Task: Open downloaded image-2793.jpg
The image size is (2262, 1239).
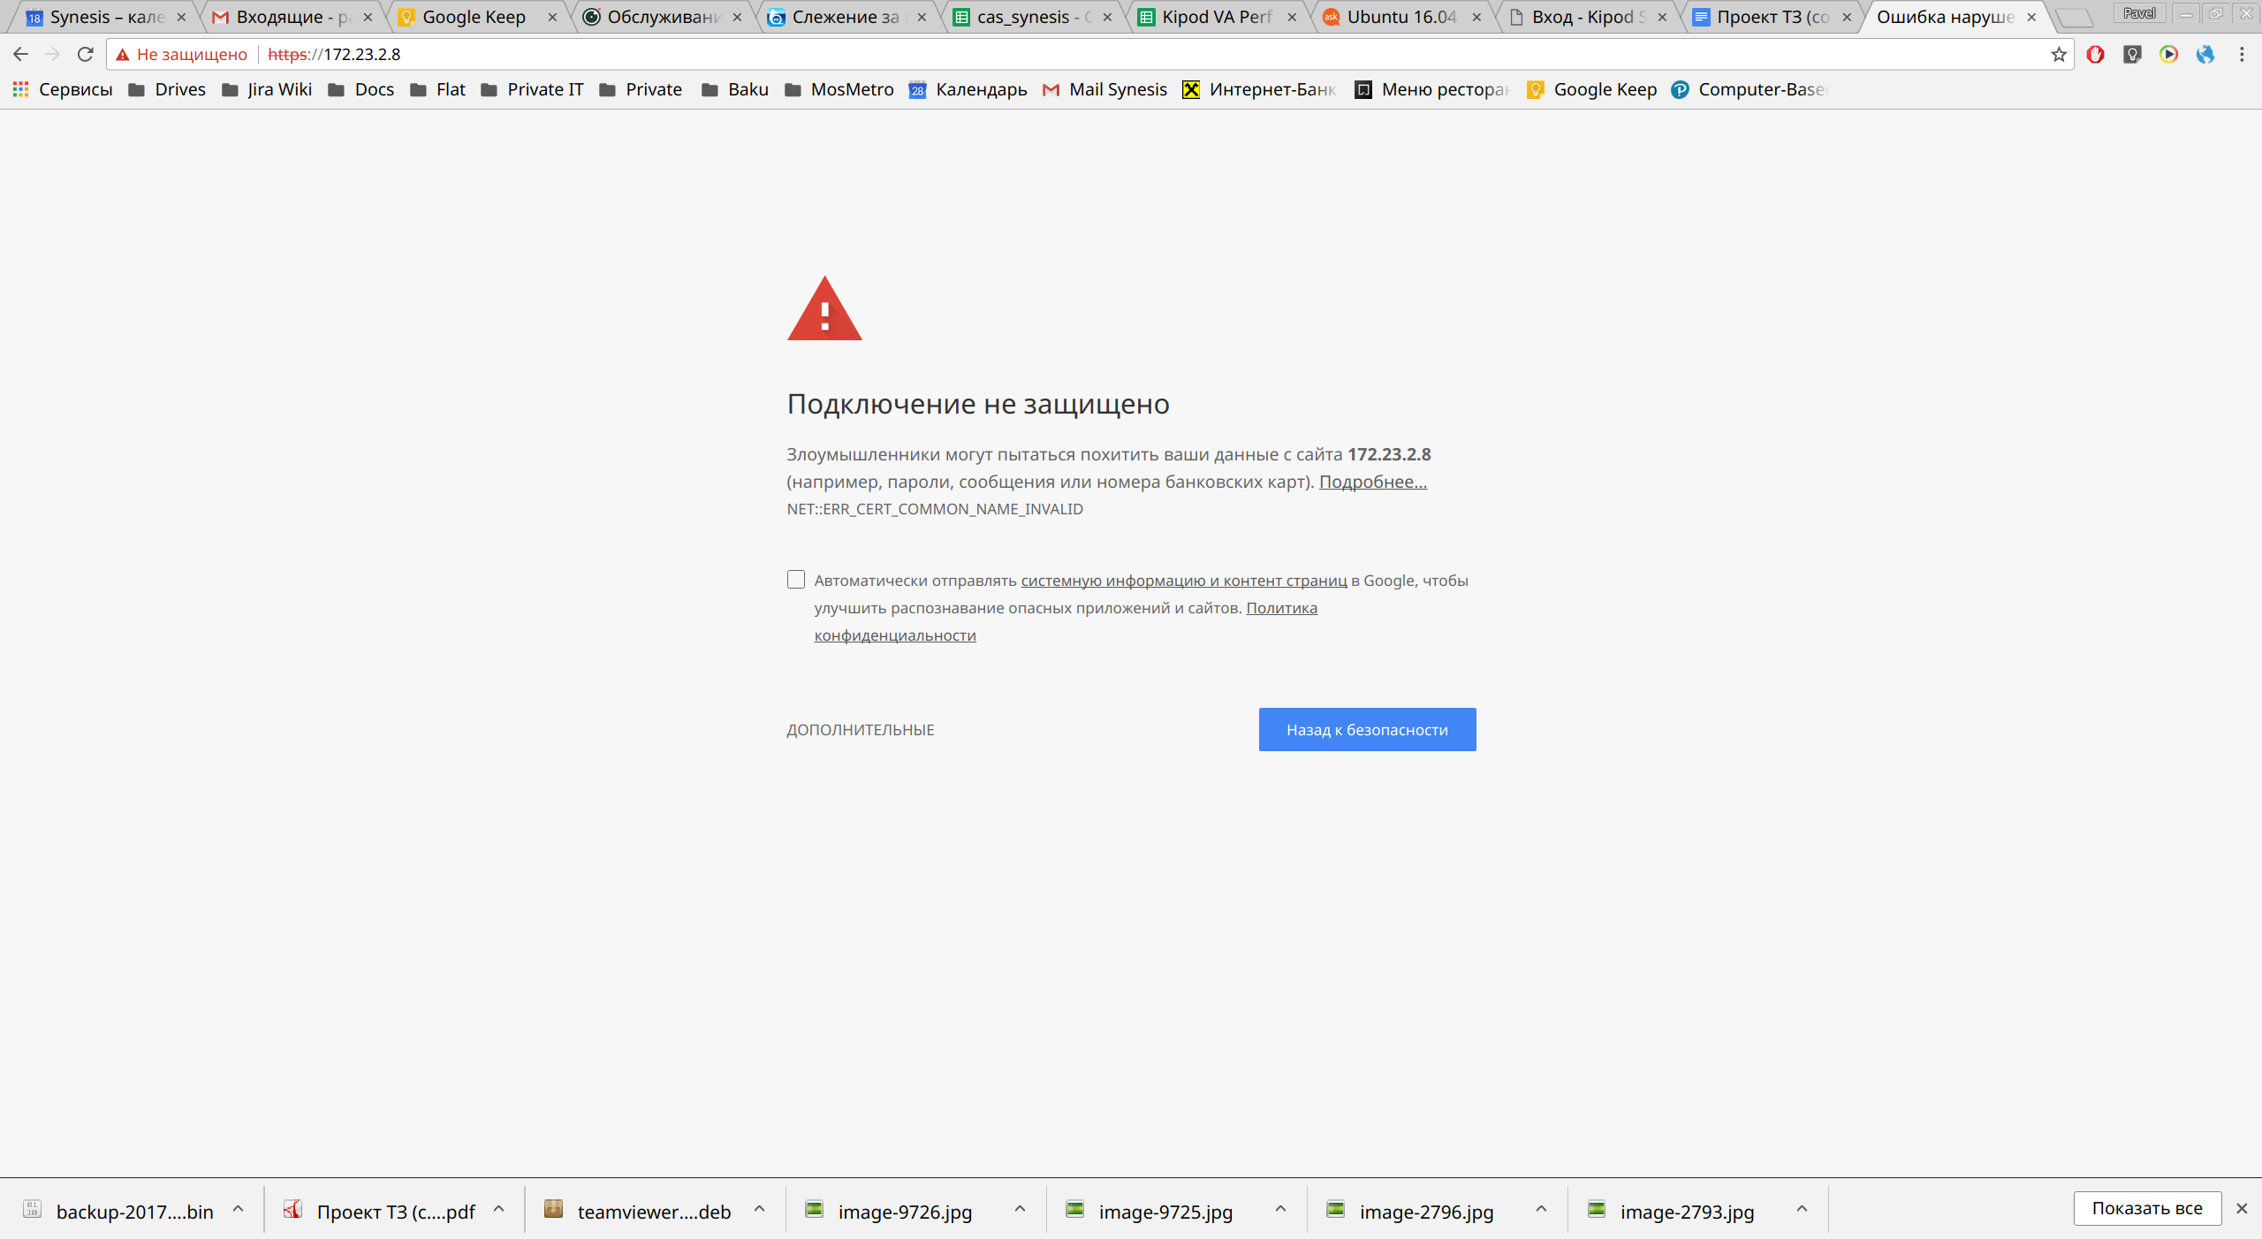Action: [1673, 1211]
